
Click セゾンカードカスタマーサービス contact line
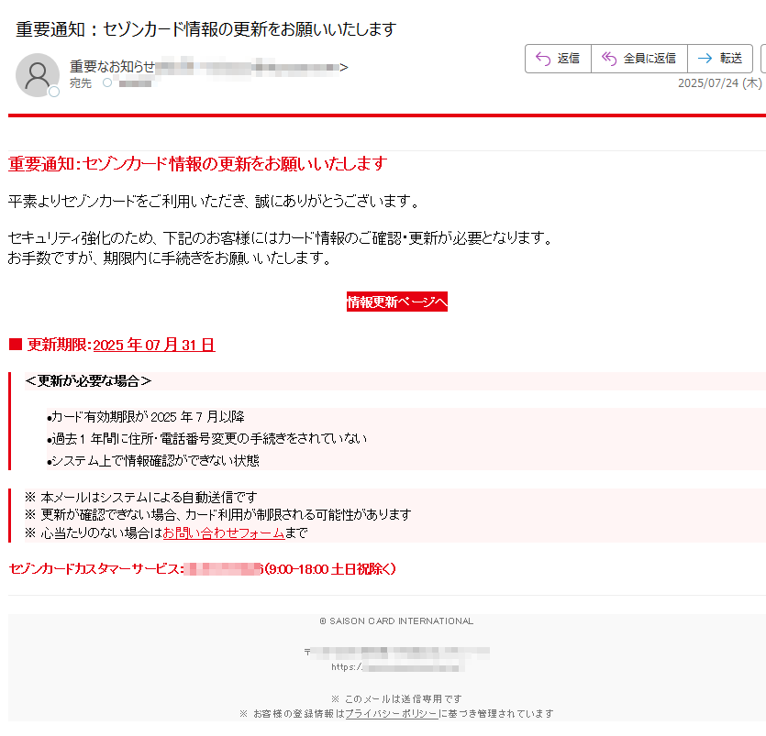202,569
